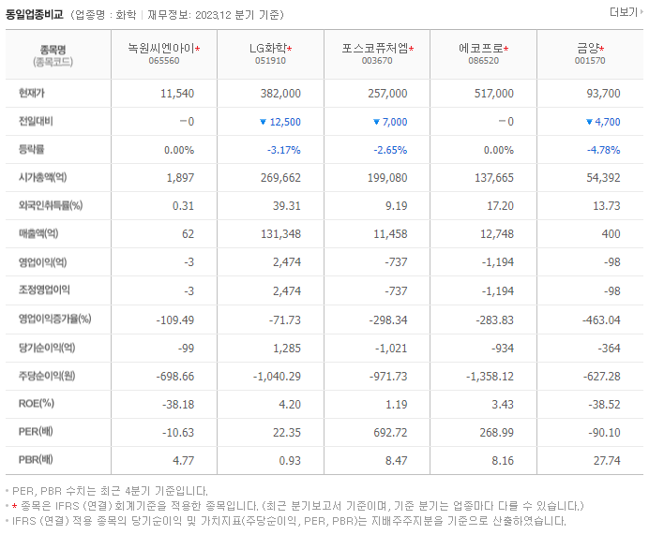
Task: Click the -2.65% change rate
Action: coord(390,150)
